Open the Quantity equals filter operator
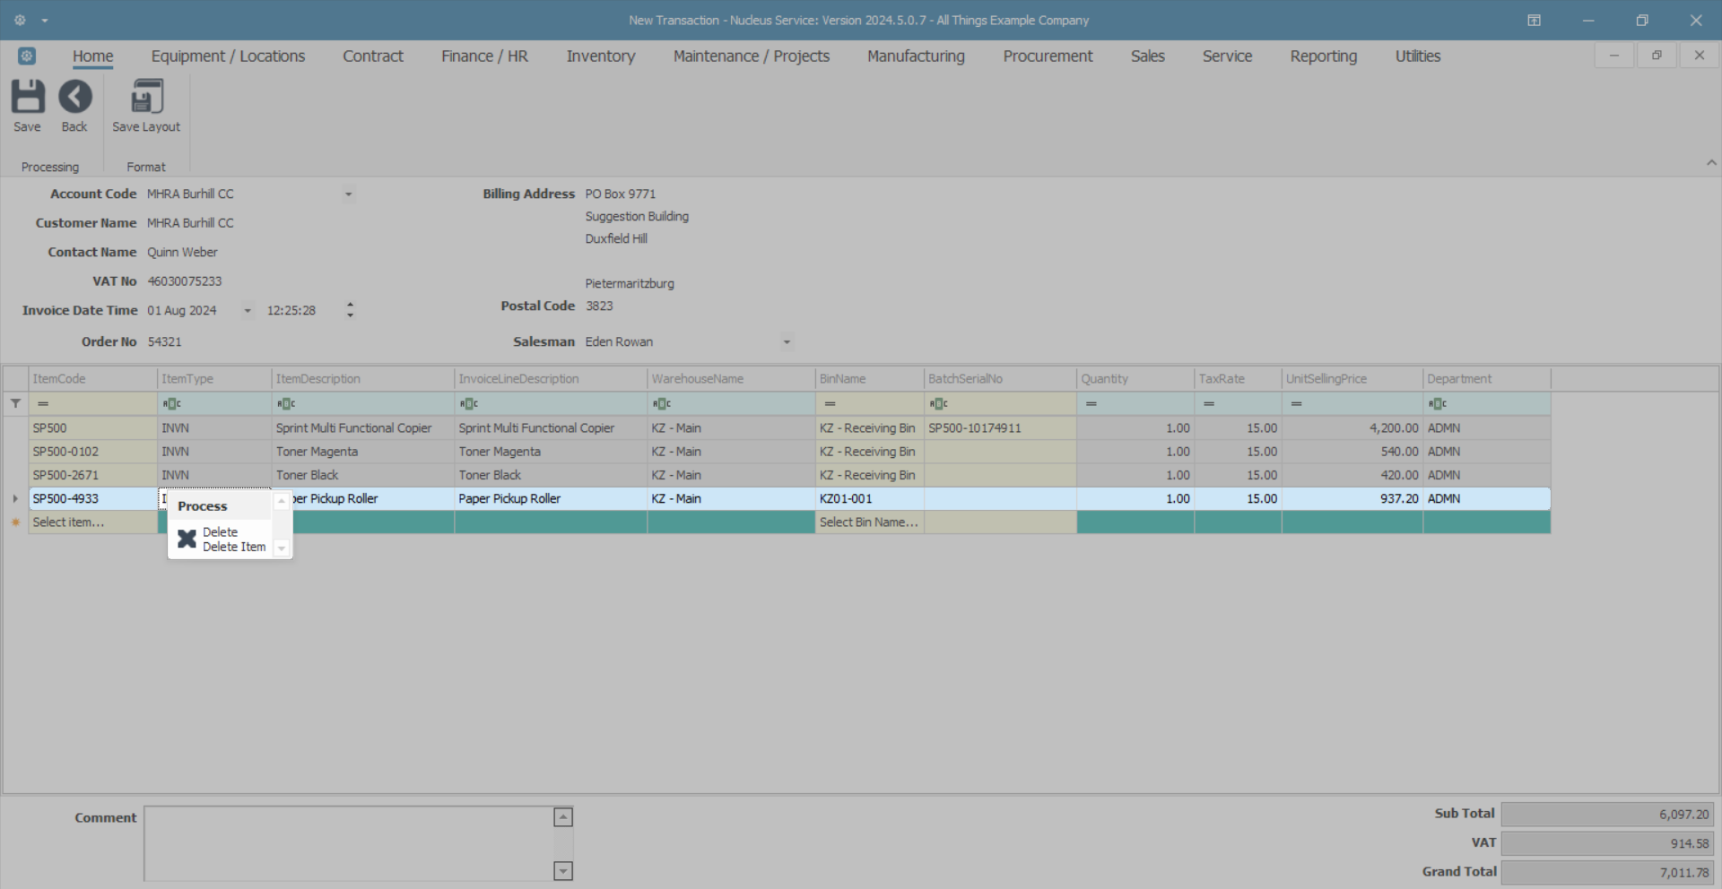 [1091, 403]
